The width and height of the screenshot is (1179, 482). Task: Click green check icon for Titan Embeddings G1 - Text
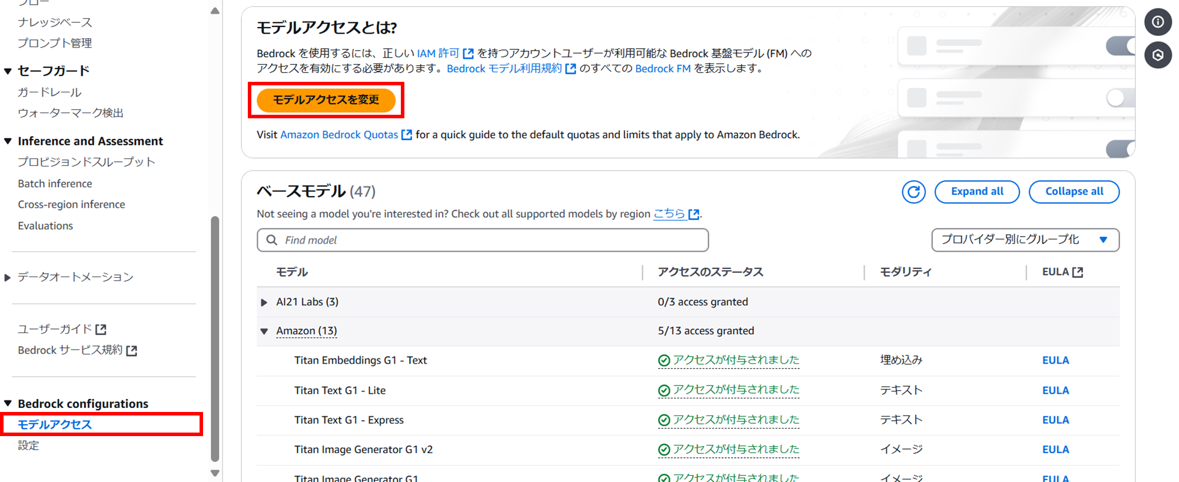664,360
